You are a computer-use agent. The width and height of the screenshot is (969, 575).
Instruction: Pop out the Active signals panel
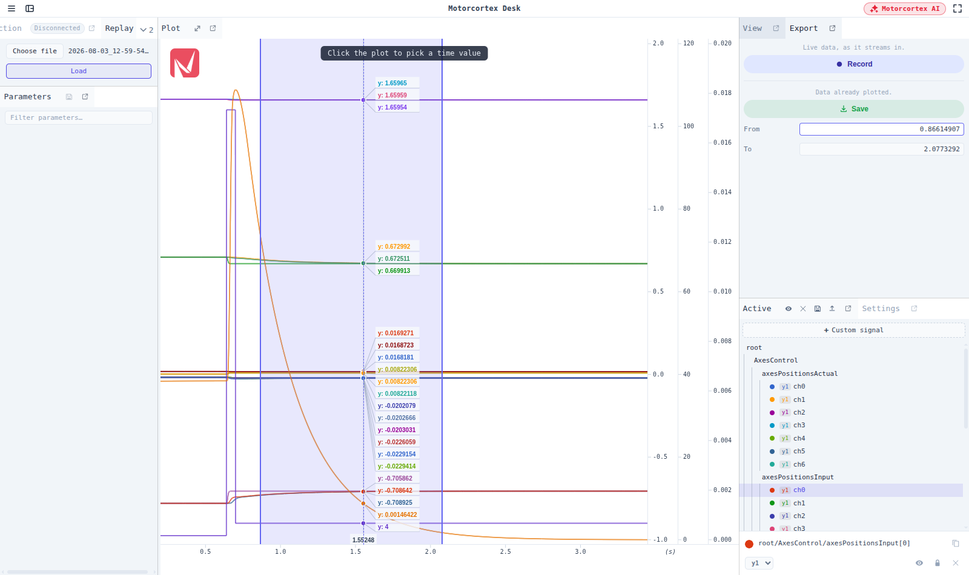[x=848, y=309]
